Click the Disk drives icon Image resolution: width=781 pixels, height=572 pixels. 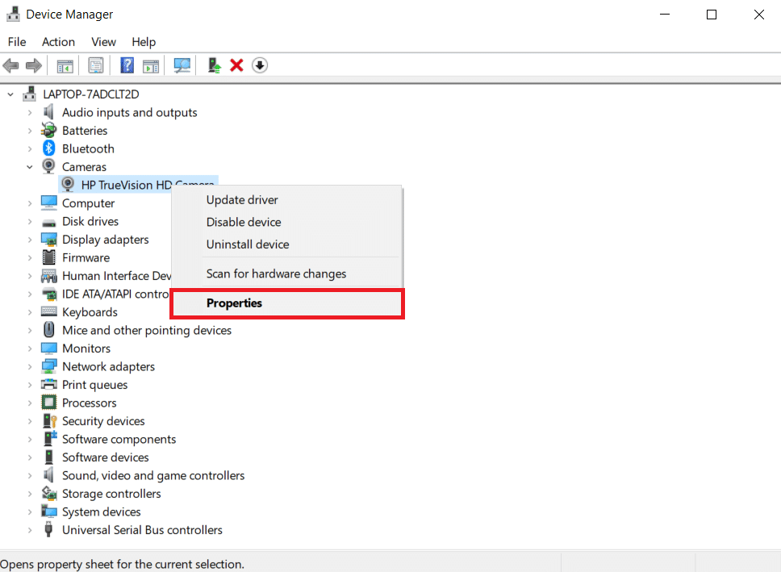coord(48,222)
